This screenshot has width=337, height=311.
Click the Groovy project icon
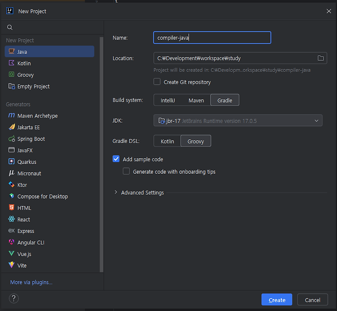tap(11, 74)
